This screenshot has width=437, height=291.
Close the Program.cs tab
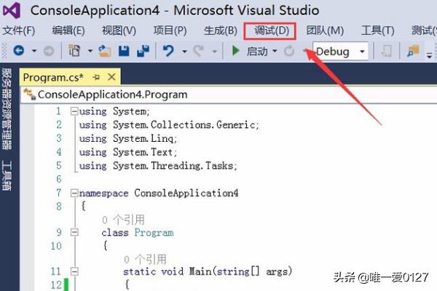point(111,77)
